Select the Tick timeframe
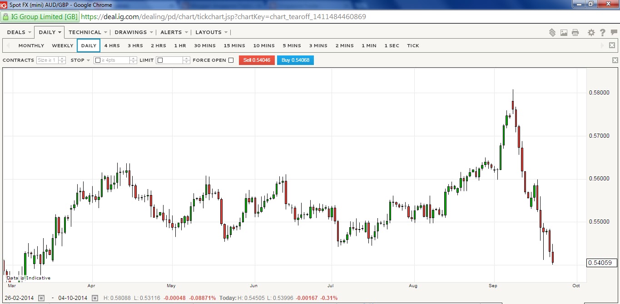The height and width of the screenshot is (304, 620). click(x=413, y=45)
